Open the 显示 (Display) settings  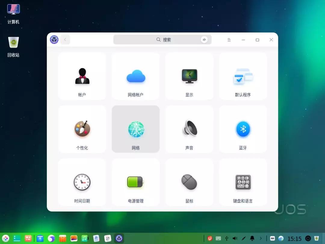(x=189, y=76)
